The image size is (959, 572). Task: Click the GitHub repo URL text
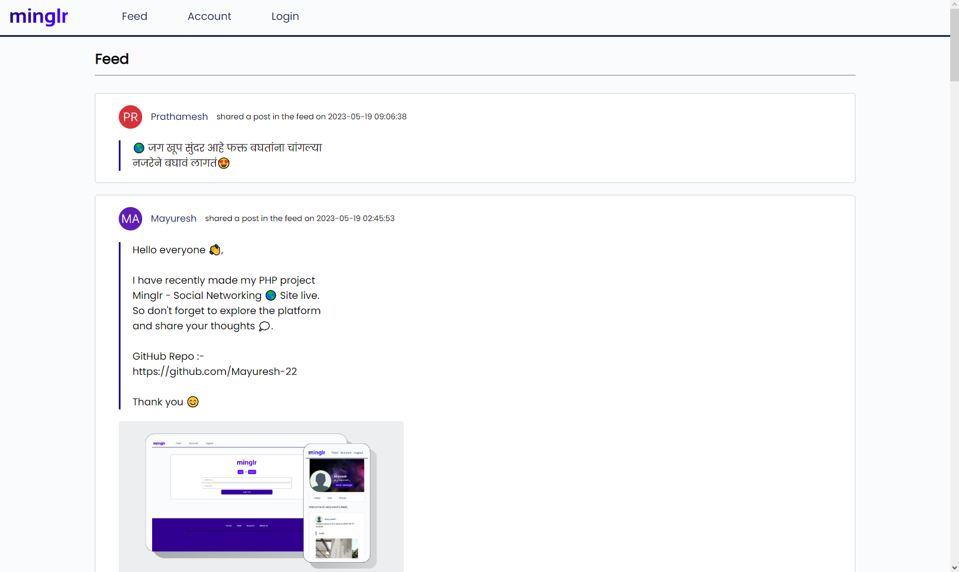215,371
